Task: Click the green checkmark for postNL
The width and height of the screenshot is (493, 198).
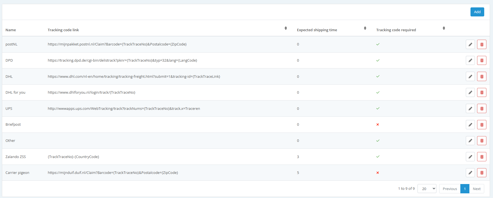Action: [x=378, y=44]
